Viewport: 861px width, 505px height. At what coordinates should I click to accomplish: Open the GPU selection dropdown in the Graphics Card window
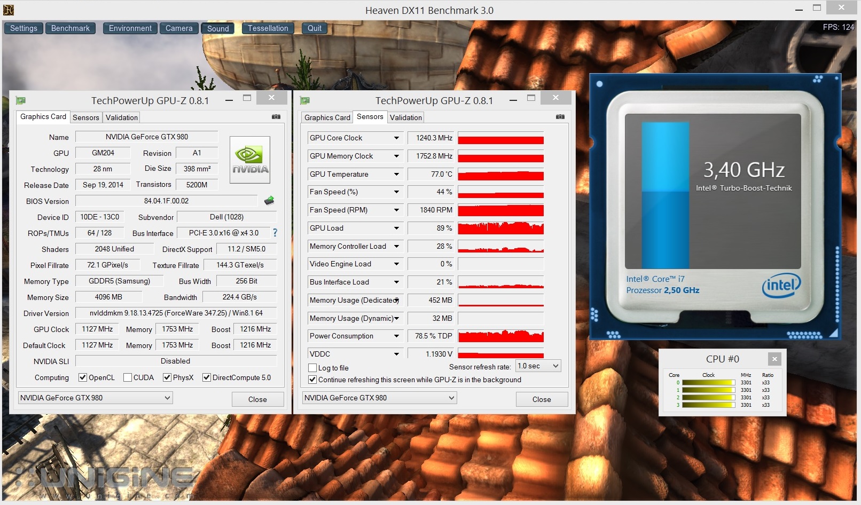(95, 398)
